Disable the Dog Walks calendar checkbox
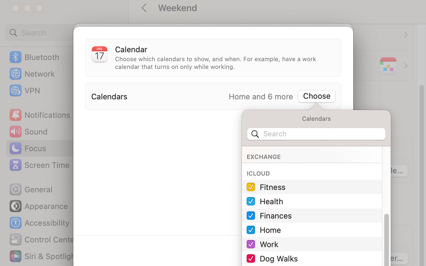Image resolution: width=426 pixels, height=266 pixels. coord(251,258)
